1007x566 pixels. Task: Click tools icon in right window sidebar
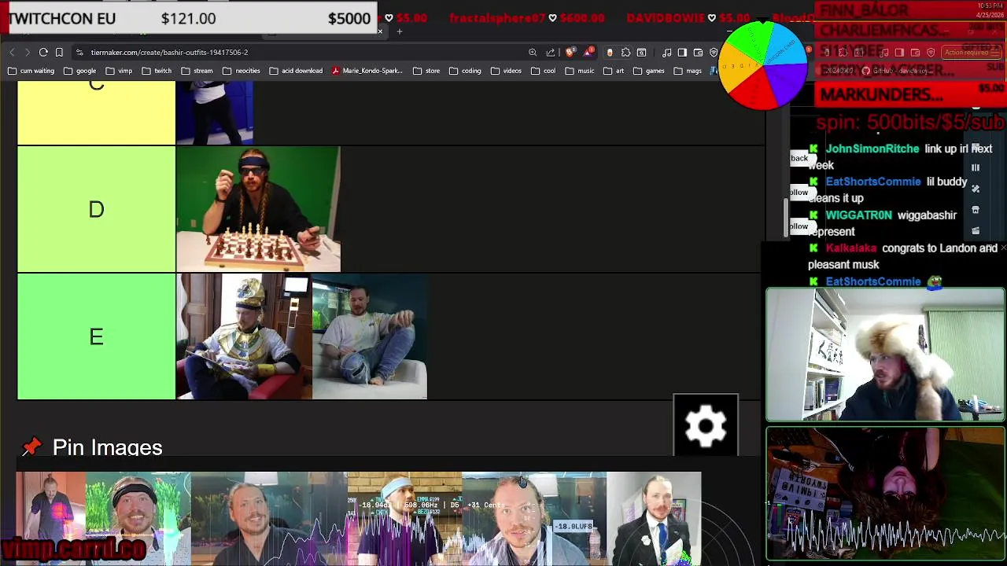point(976,189)
